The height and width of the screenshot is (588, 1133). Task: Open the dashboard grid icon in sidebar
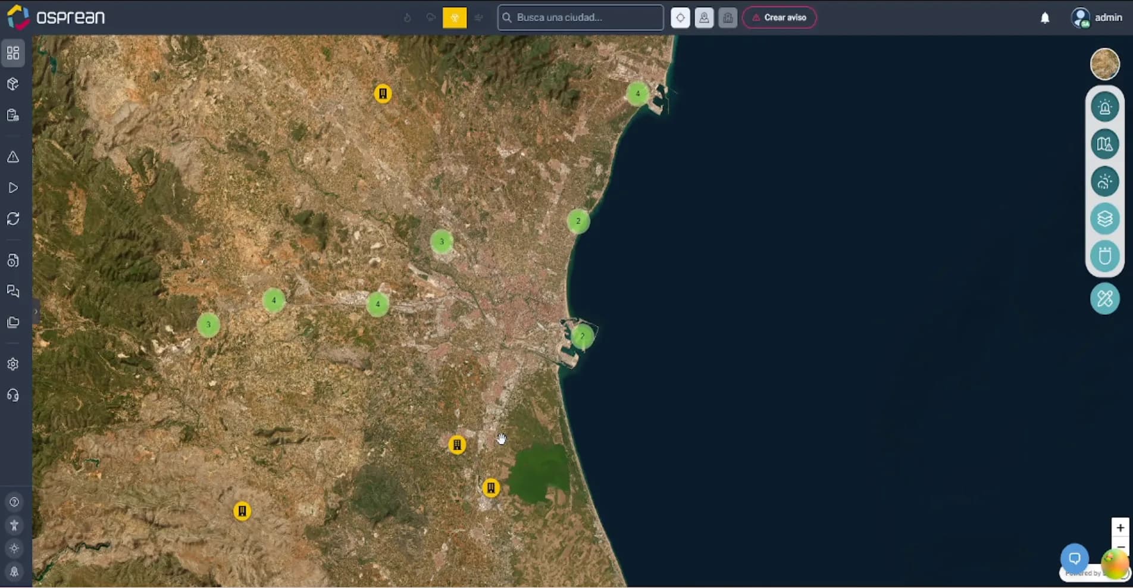13,53
